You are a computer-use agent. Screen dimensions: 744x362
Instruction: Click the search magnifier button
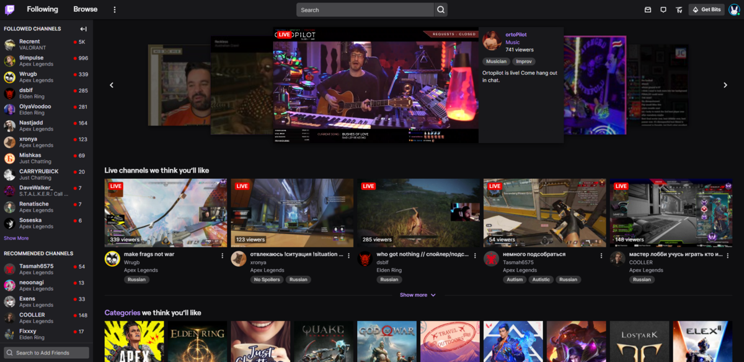(441, 9)
